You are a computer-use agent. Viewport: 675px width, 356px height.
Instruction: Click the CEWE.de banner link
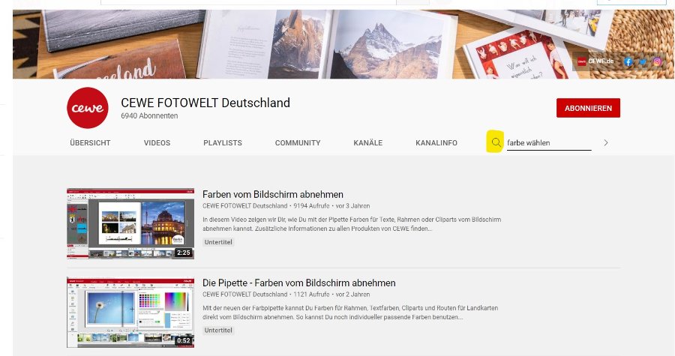[x=595, y=61]
